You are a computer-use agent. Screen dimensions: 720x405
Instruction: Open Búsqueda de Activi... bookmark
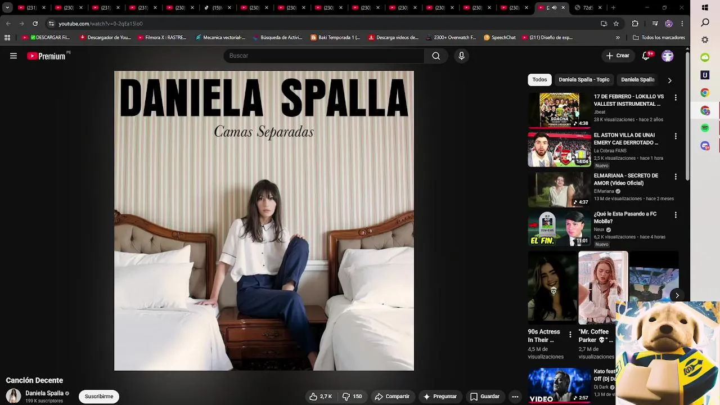(x=278, y=38)
